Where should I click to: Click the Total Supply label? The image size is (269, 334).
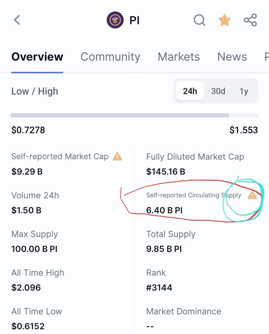(171, 234)
